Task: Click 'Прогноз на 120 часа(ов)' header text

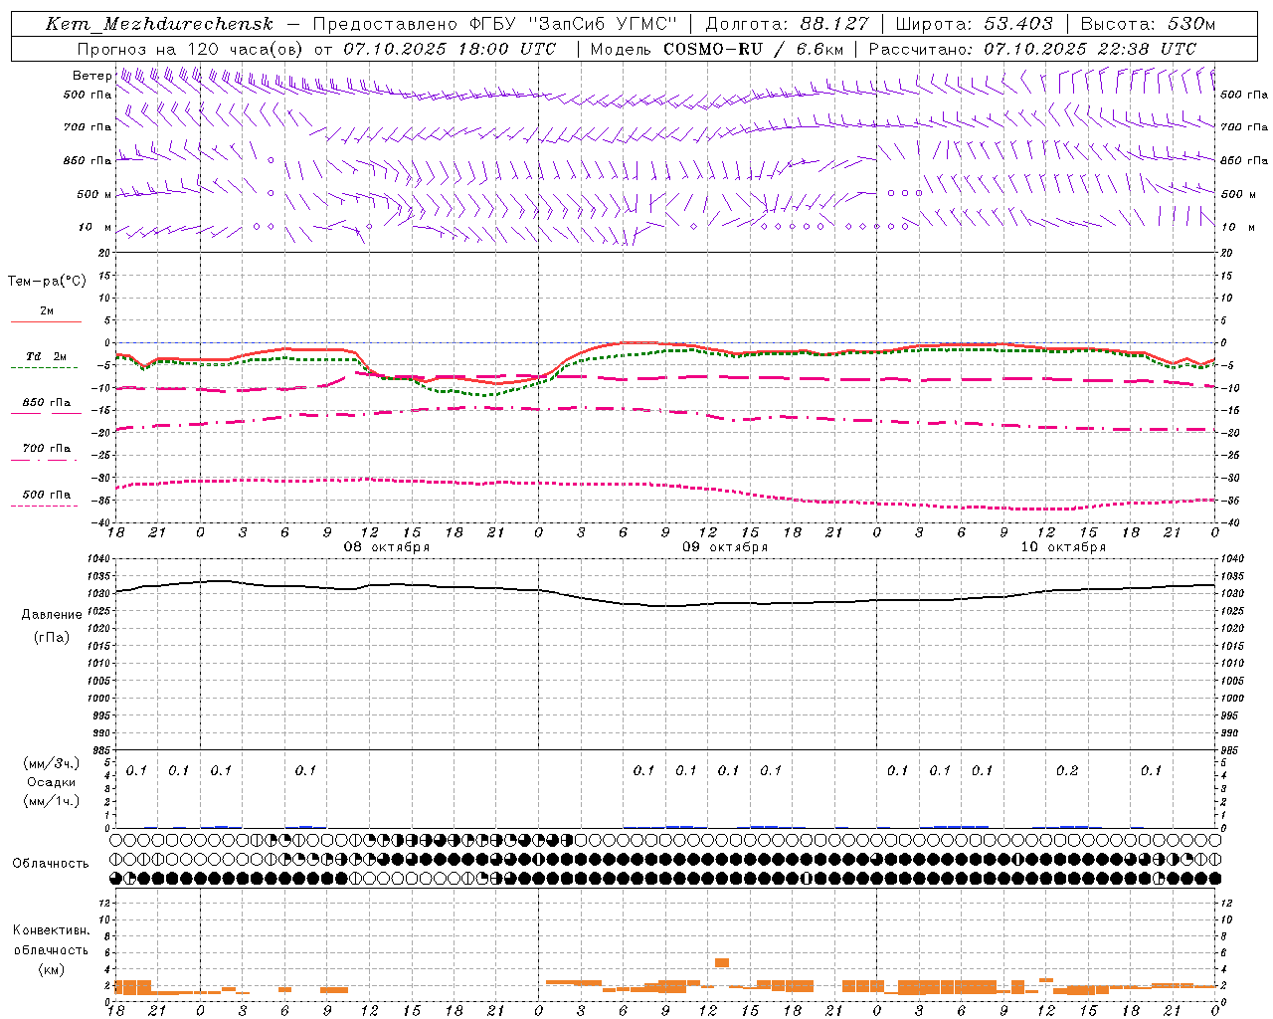Action: click(191, 49)
